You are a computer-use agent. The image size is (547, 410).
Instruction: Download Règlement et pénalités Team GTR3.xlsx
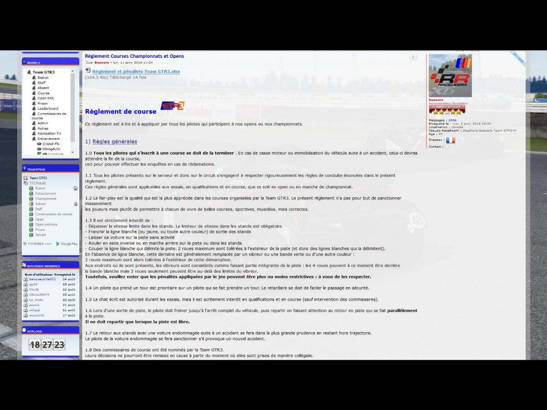coord(136,72)
